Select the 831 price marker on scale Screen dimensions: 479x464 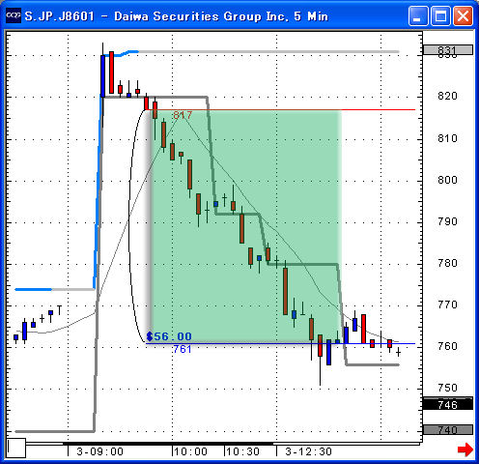(x=448, y=50)
